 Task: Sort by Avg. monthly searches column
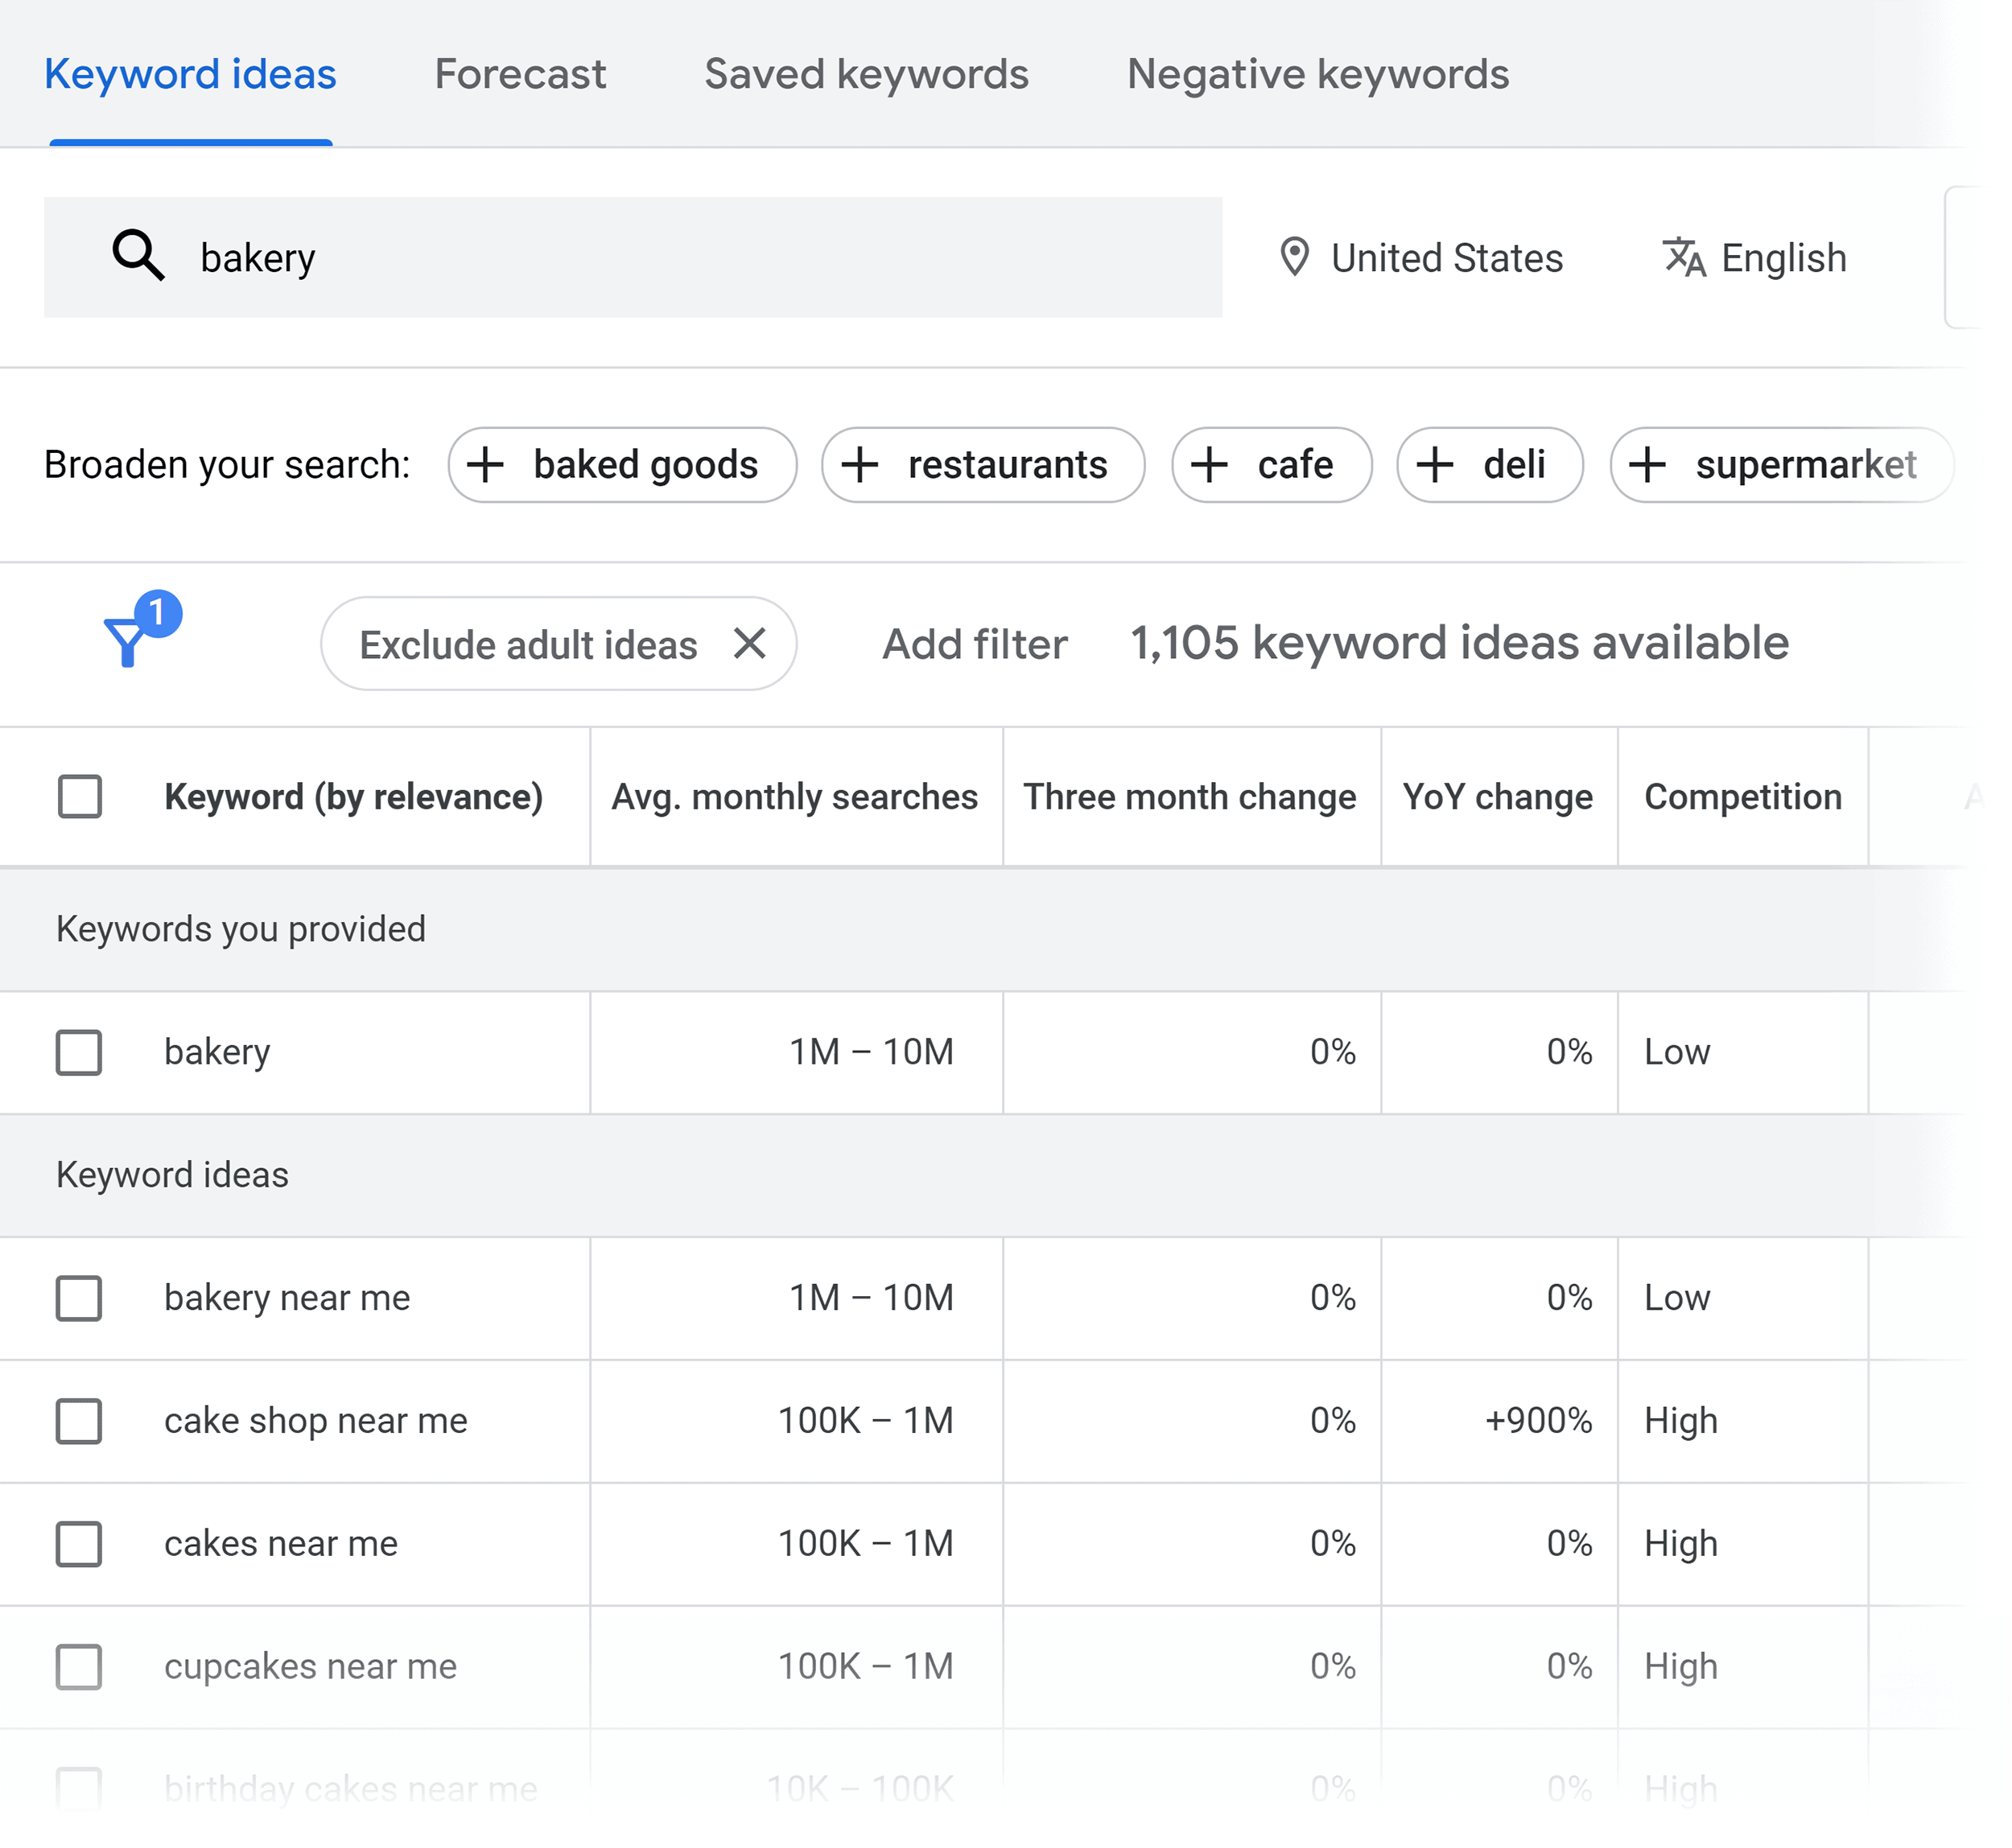pos(794,796)
